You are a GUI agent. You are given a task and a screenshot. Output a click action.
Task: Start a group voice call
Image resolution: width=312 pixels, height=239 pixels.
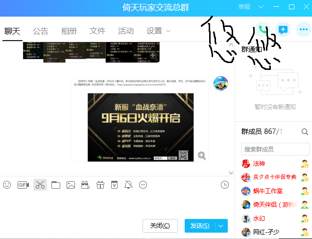coord(263,29)
